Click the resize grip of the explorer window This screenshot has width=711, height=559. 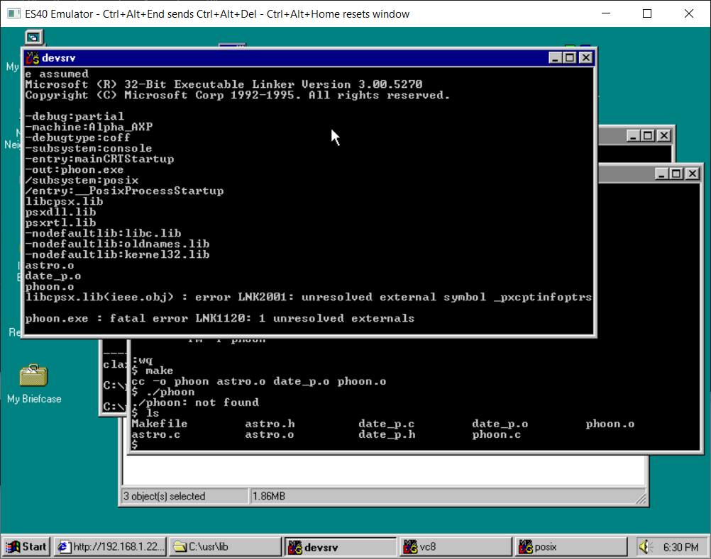point(641,498)
